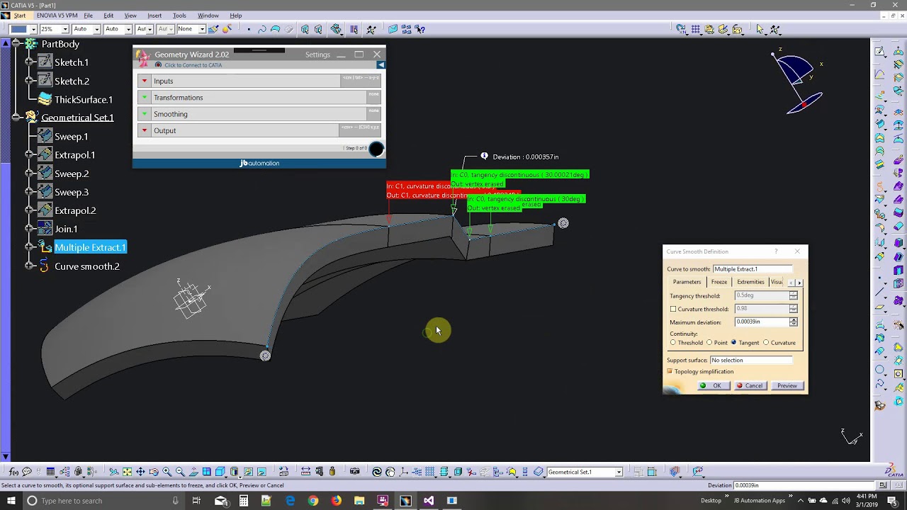This screenshot has height=510, width=907.
Task: Select the Point continuity radio button
Action: pyautogui.click(x=709, y=343)
